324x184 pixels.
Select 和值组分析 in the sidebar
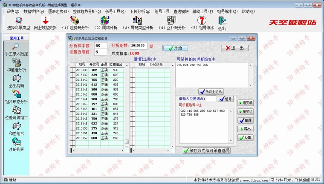17,63
